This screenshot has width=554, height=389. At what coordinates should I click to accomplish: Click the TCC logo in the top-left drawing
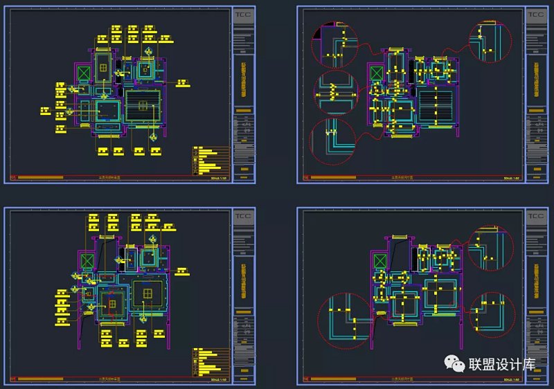[243, 15]
